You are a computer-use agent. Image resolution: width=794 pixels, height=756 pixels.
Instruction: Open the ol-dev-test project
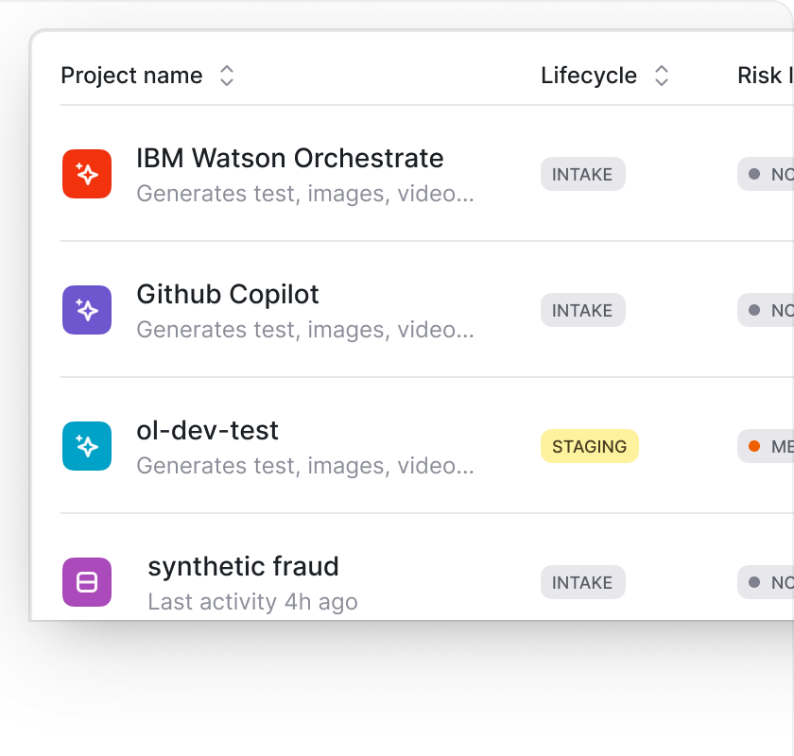pyautogui.click(x=207, y=430)
